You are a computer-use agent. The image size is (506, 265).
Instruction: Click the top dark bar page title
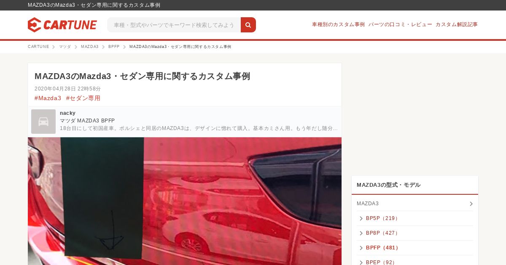94,5
